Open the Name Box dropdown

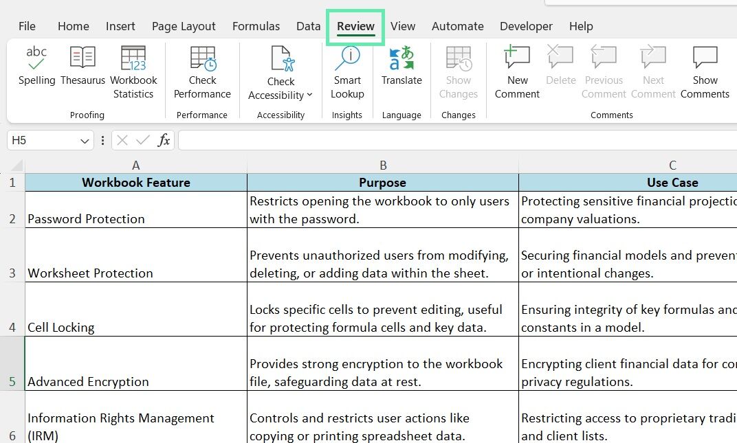[85, 141]
